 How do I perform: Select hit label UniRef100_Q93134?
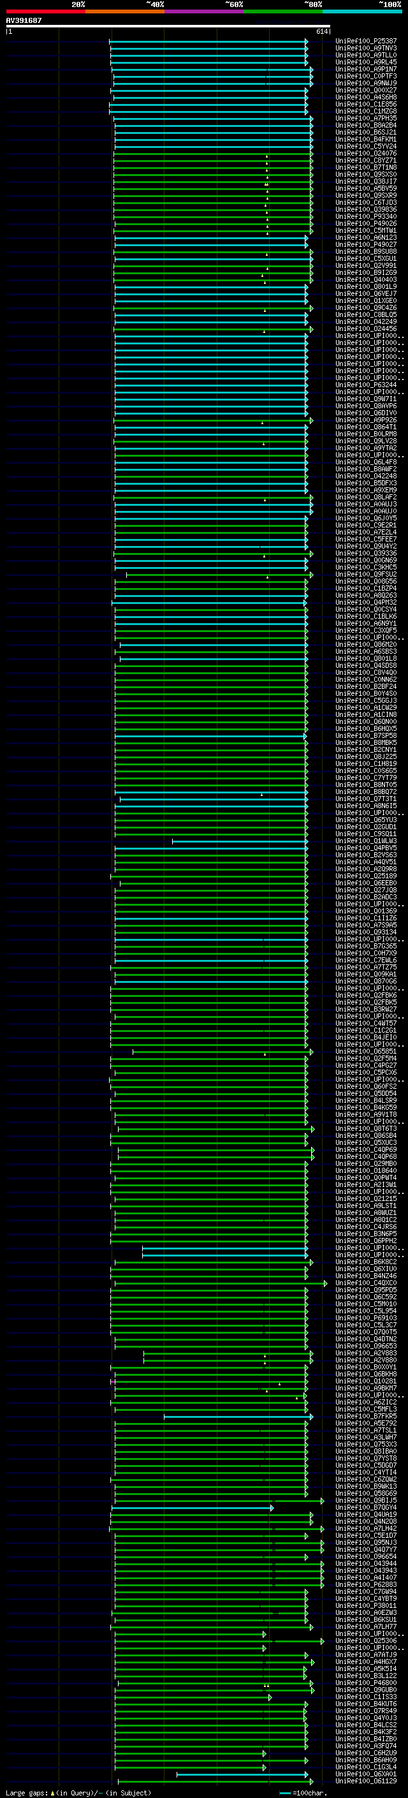pyautogui.click(x=366, y=932)
